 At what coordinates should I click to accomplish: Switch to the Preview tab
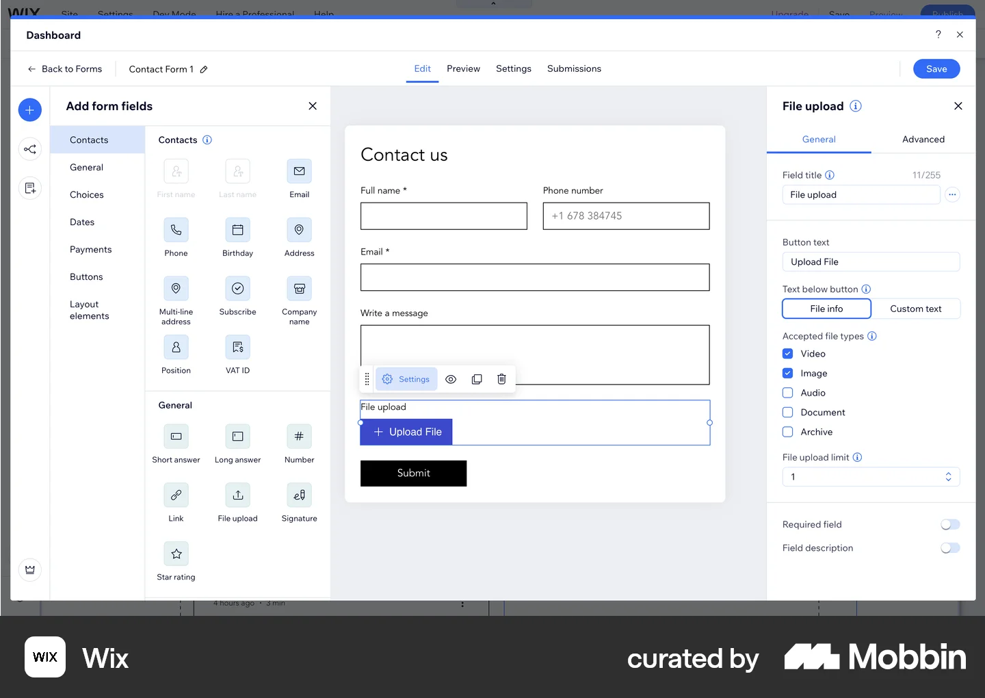pyautogui.click(x=463, y=68)
